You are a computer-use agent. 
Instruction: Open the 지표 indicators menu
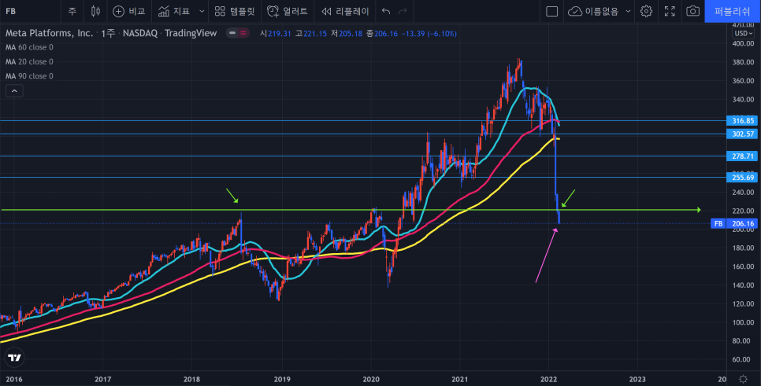[174, 11]
